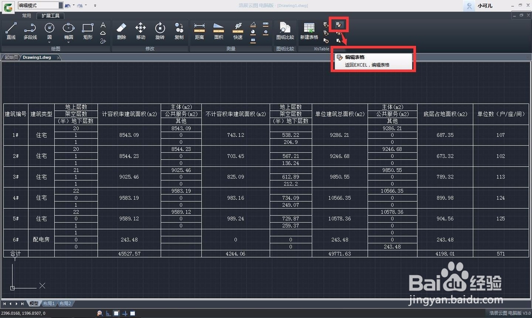Toggle the crosshair plus icon in status bar
532x318 pixels.
tap(124, 313)
